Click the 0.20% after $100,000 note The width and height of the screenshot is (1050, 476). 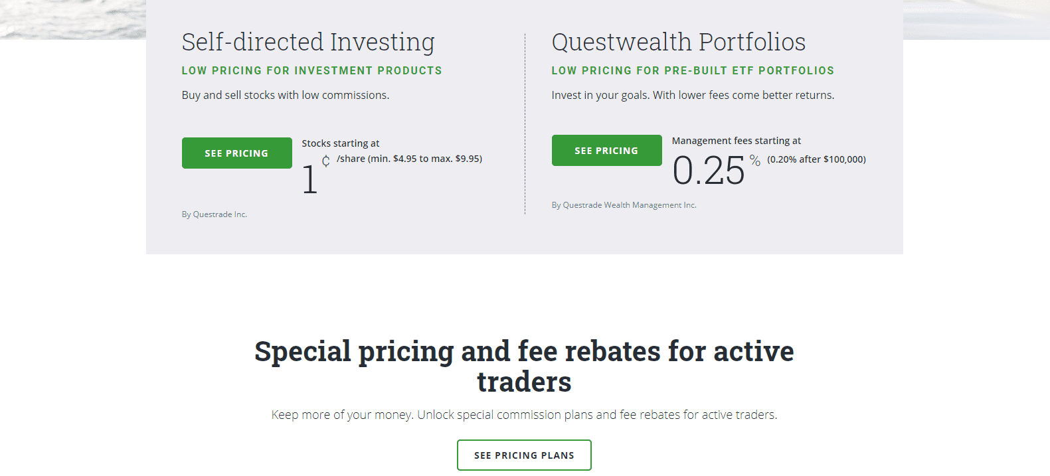coord(816,159)
